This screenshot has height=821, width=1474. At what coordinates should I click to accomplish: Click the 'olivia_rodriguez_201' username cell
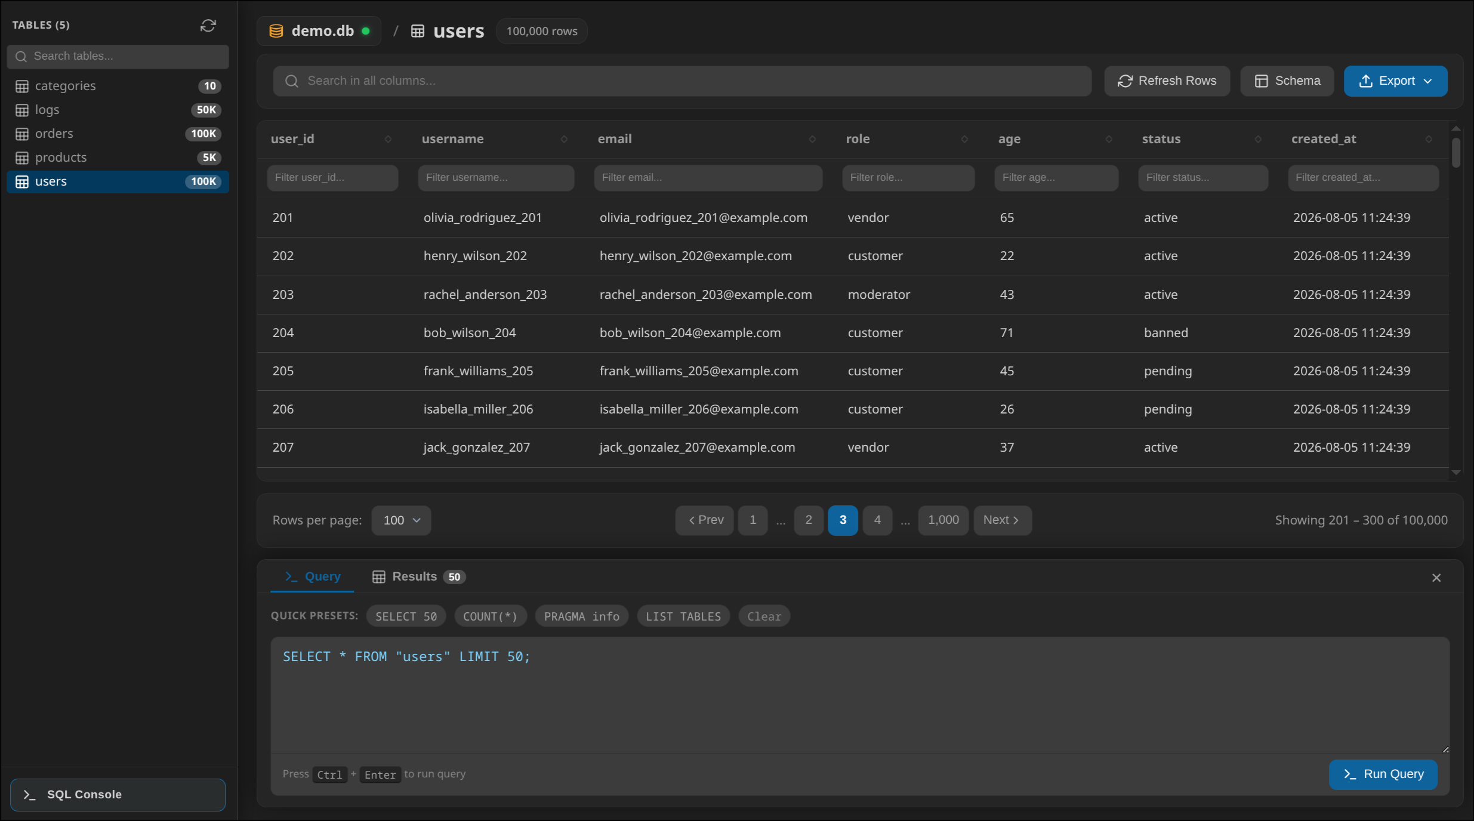click(x=483, y=218)
